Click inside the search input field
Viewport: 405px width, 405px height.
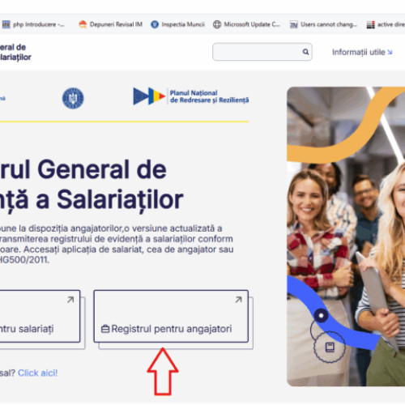(x=262, y=52)
